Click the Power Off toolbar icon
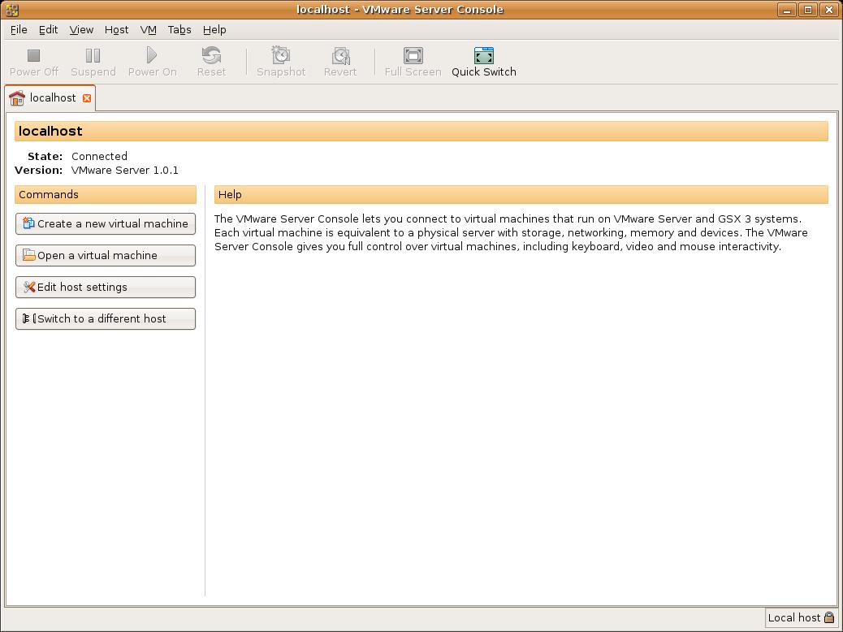This screenshot has height=632, width=843. coord(34,55)
